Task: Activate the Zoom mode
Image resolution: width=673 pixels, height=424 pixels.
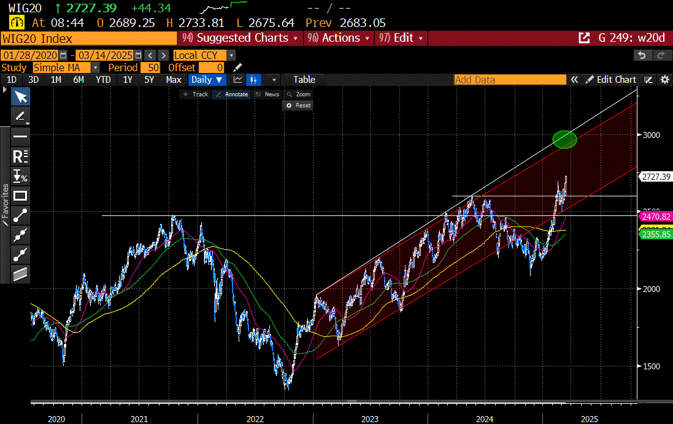Action: point(298,94)
